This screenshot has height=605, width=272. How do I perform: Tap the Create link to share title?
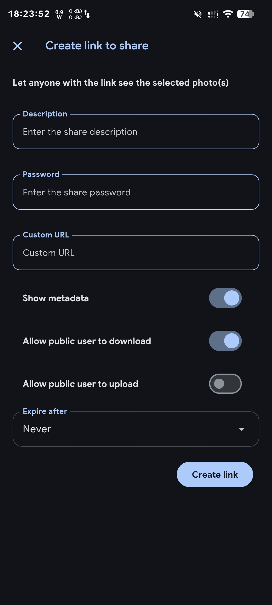97,46
